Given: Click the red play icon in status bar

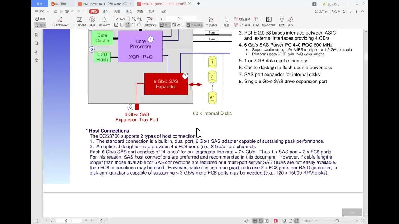Looking at the screenshot, I should coord(276,221).
